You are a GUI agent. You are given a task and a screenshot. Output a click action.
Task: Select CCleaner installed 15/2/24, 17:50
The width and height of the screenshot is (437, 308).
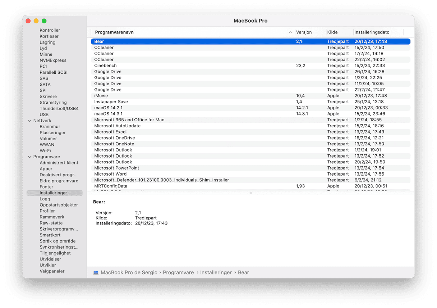[250, 47]
